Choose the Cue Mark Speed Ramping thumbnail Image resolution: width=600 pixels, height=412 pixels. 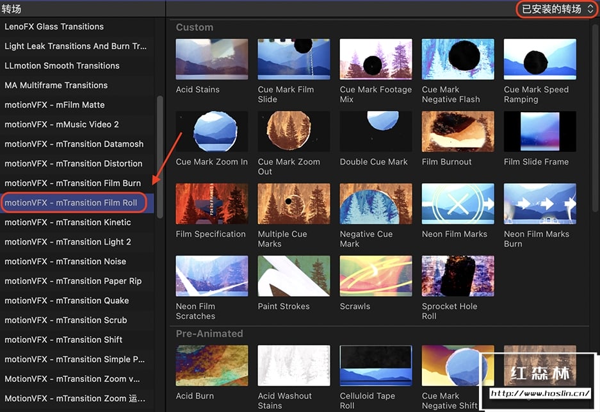pyautogui.click(x=540, y=59)
